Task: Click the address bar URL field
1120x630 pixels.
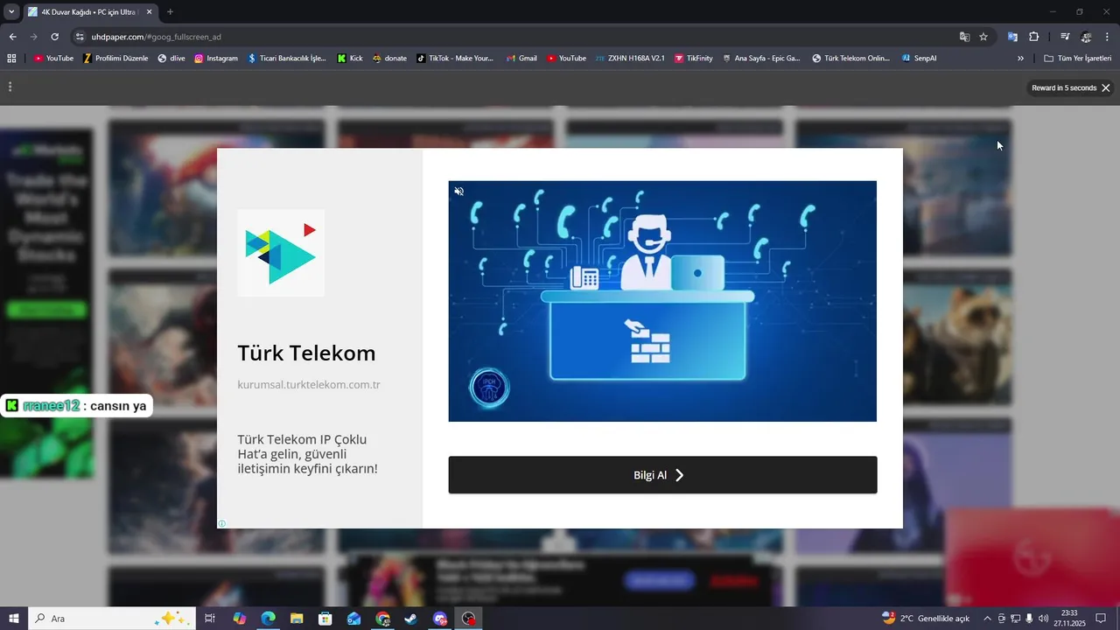Action: (516, 37)
